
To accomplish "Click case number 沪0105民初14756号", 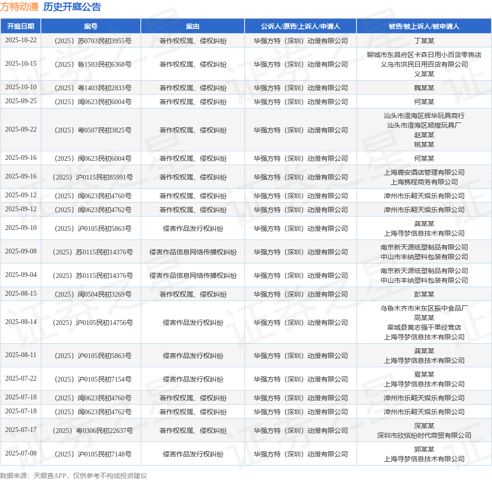I will coord(93,323).
